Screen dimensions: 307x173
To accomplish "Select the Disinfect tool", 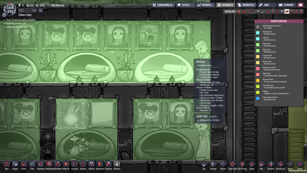I will [271, 164].
